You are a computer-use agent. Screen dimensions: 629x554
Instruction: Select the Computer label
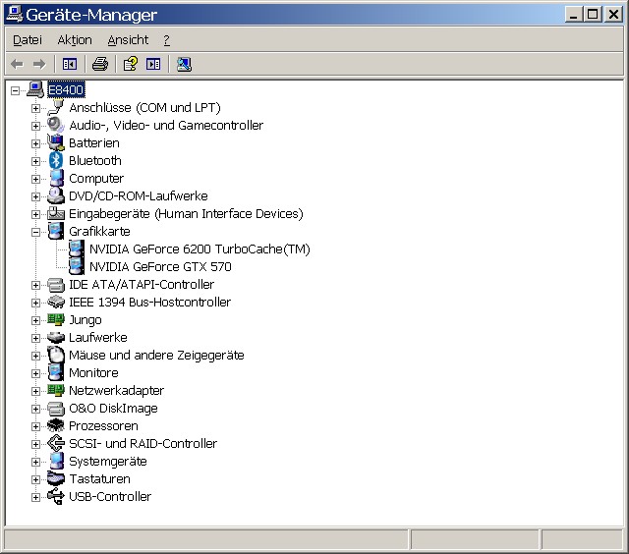pos(96,179)
